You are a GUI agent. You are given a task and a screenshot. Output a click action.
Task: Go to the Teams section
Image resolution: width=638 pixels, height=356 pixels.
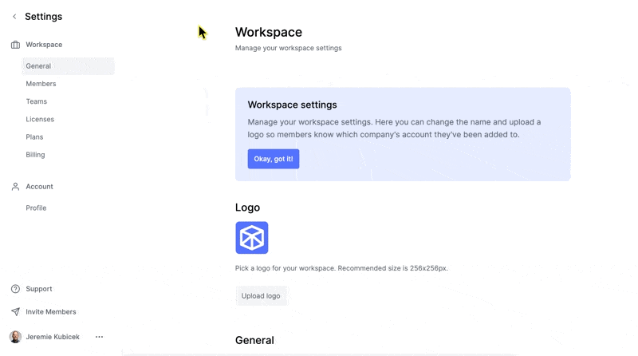(x=37, y=101)
